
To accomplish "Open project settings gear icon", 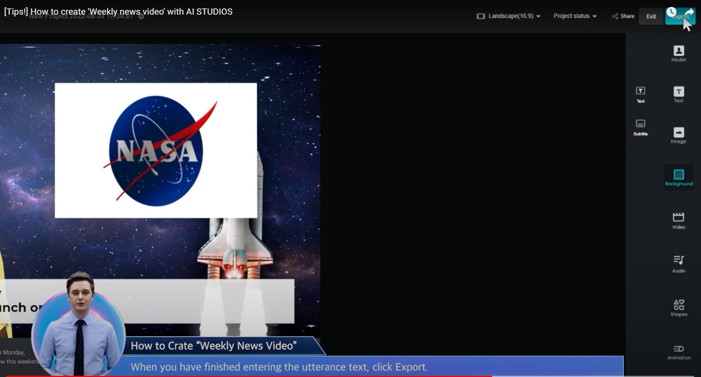I will click(x=141, y=16).
